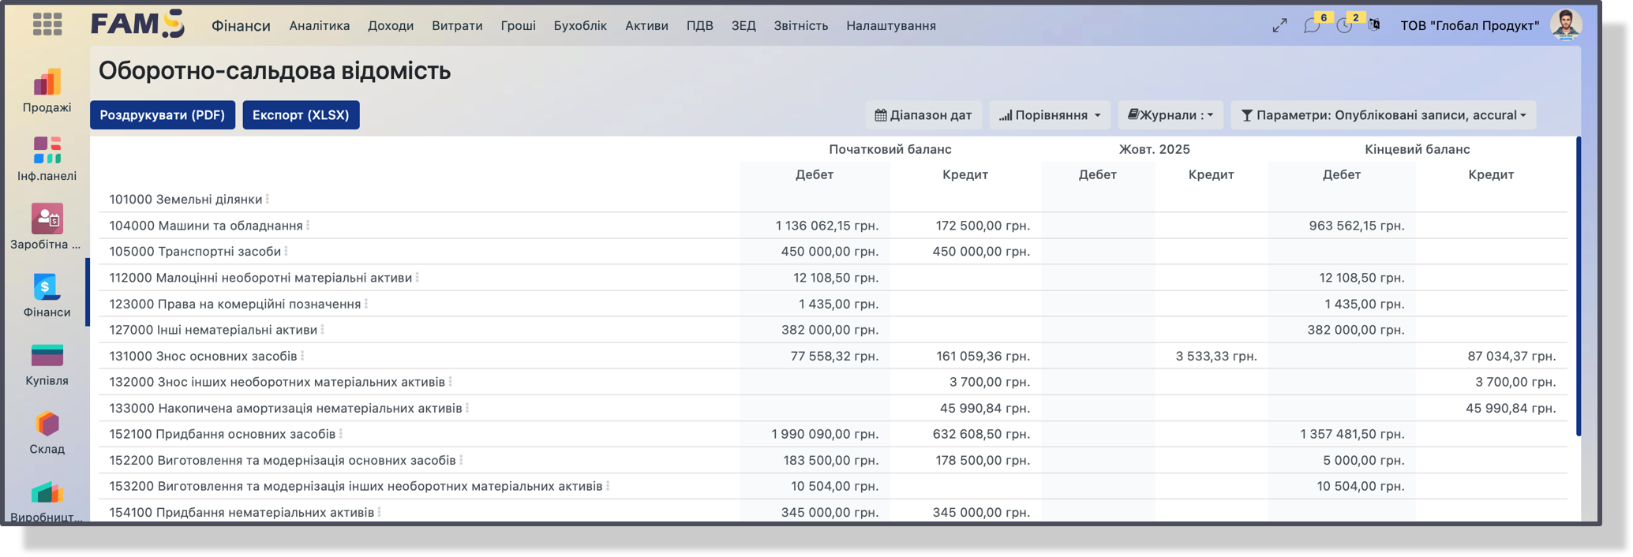1633x557 pixels.
Task: Open the Інф.панелі sidebar app
Action: tap(47, 159)
